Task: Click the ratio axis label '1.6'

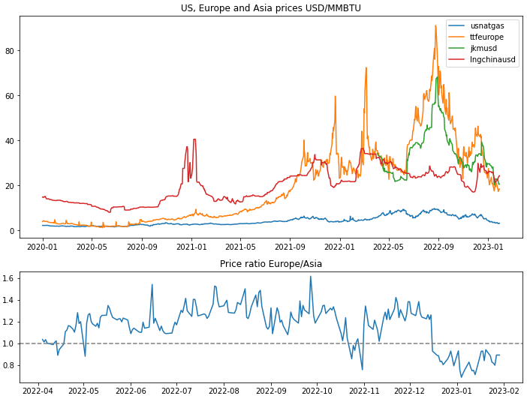Action: (x=8, y=278)
